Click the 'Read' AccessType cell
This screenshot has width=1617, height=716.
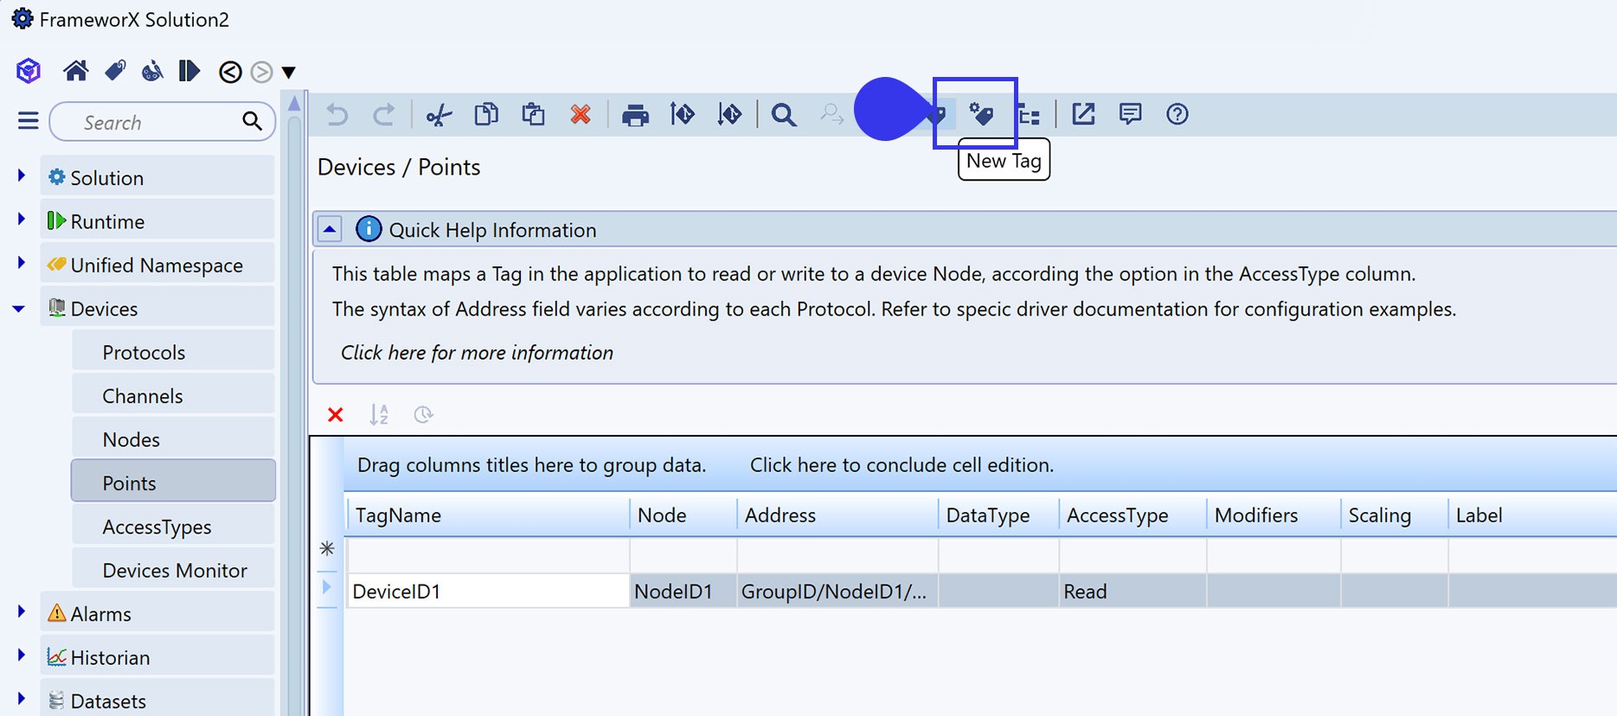(1133, 591)
